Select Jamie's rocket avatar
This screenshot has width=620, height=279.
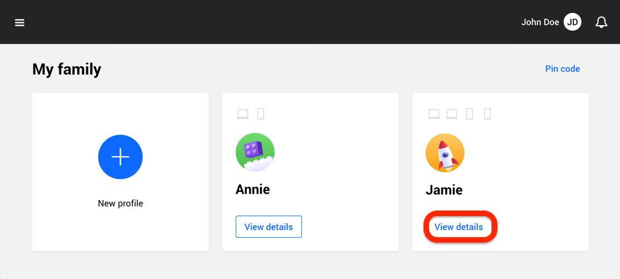click(445, 153)
